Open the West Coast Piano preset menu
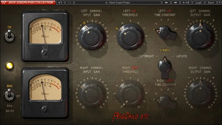222x125 pixels. (x=118, y=2)
